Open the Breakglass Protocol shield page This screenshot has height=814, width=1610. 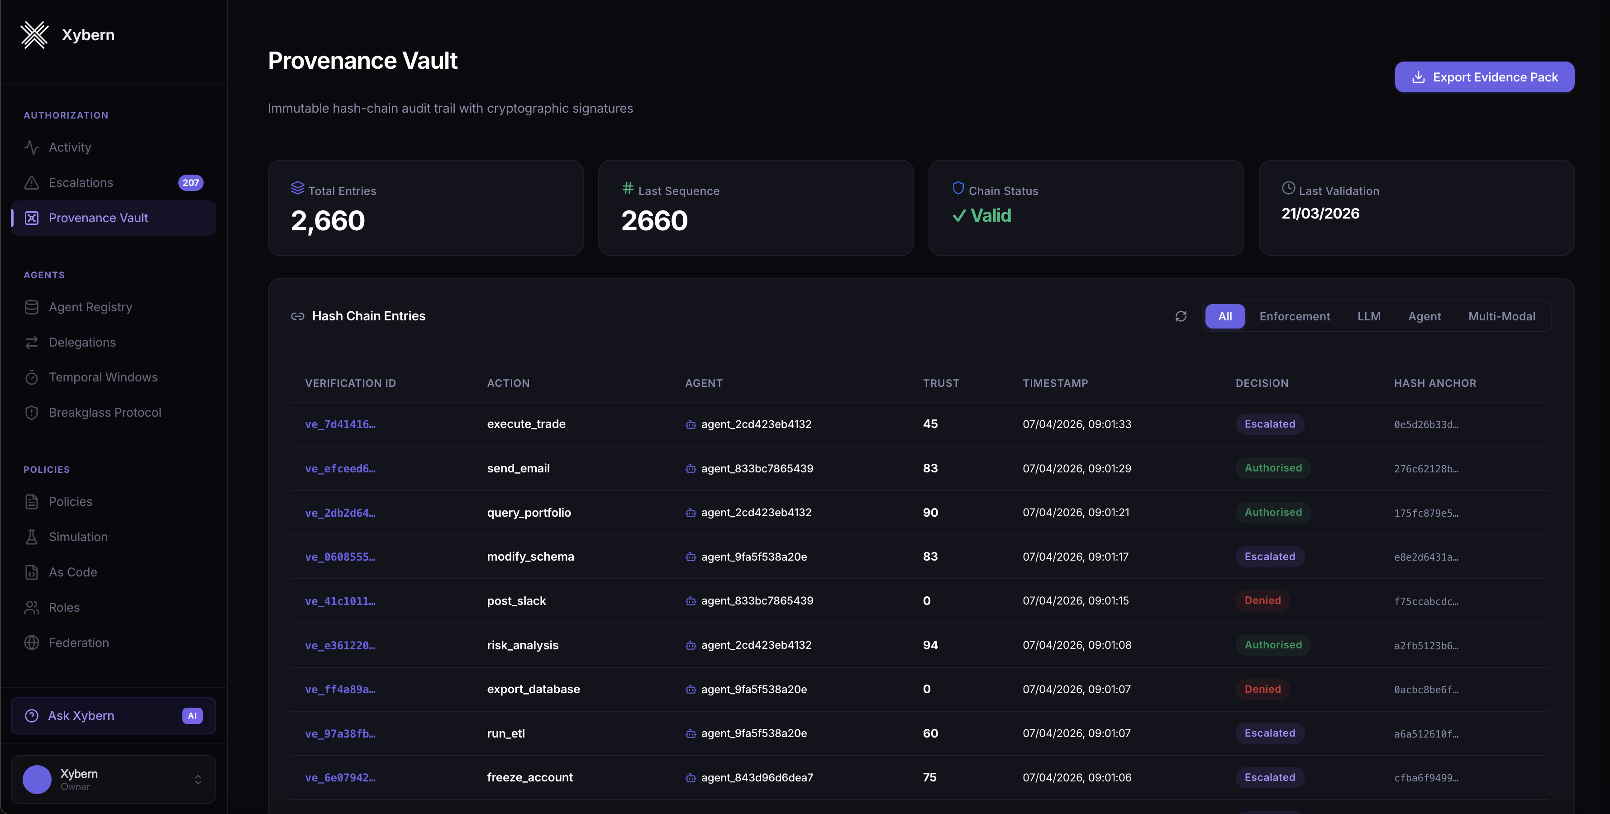click(x=105, y=412)
